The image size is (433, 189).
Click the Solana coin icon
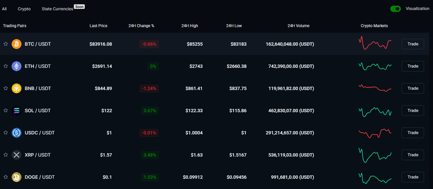17,111
